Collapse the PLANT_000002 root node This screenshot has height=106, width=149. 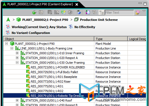(x=6, y=44)
